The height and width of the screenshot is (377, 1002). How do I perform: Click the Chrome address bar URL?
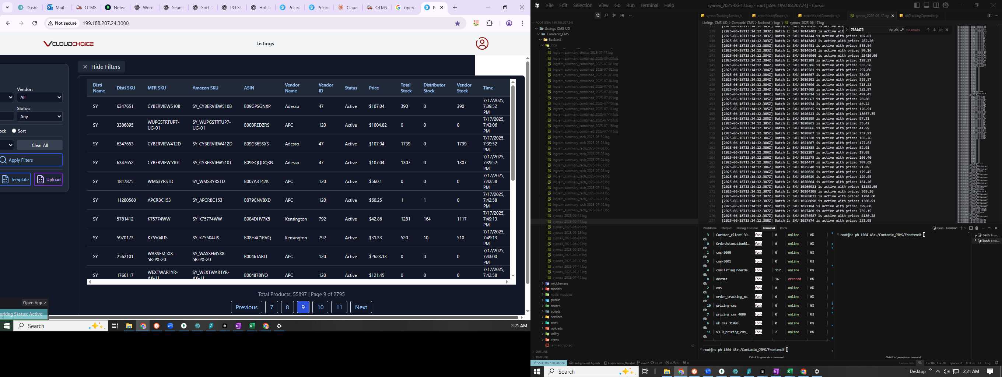coord(105,23)
